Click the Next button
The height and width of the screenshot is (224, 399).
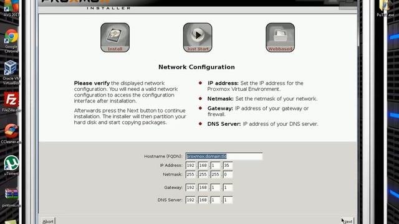click(347, 222)
